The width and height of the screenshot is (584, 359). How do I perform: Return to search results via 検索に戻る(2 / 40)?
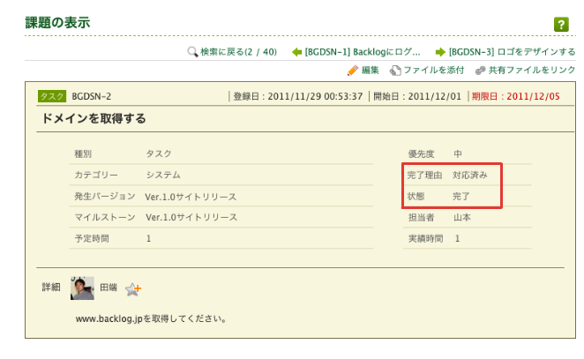(x=238, y=52)
